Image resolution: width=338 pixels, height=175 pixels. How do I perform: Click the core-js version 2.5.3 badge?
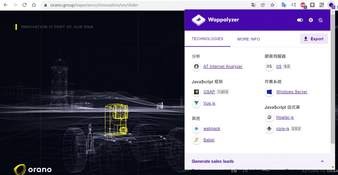click(296, 129)
